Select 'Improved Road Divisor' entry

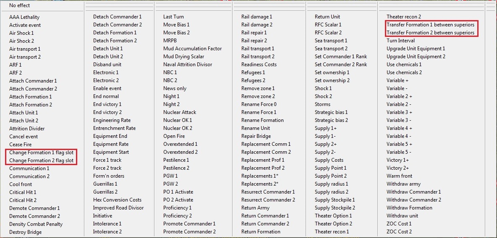click(118, 207)
